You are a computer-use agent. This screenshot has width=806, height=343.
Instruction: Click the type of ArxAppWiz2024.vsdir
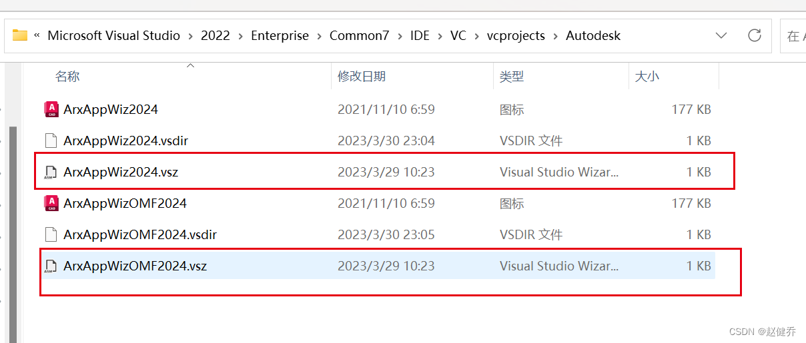[x=531, y=141]
